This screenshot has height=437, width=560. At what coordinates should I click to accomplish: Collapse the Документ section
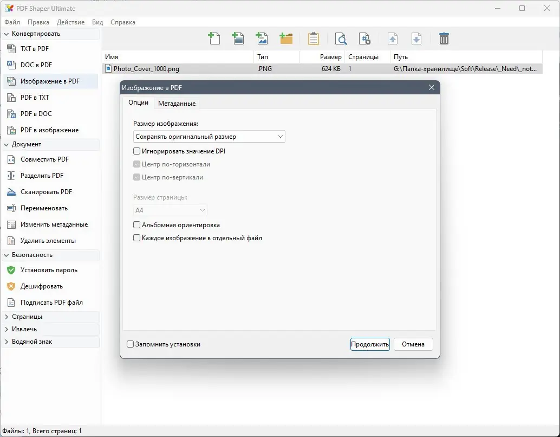(x=6, y=144)
